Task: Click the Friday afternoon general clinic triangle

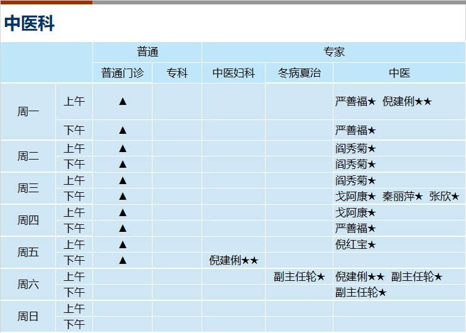Action: coord(122,261)
